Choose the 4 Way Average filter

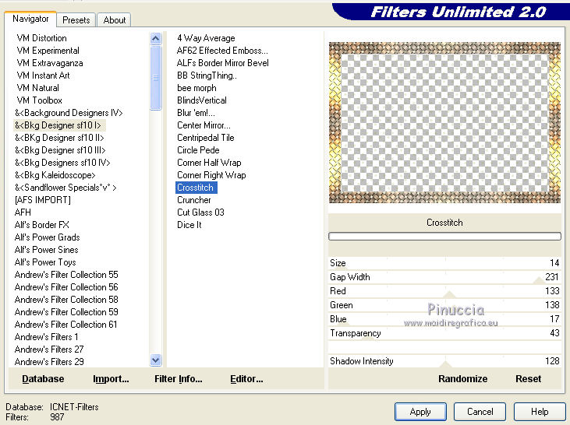pos(206,38)
